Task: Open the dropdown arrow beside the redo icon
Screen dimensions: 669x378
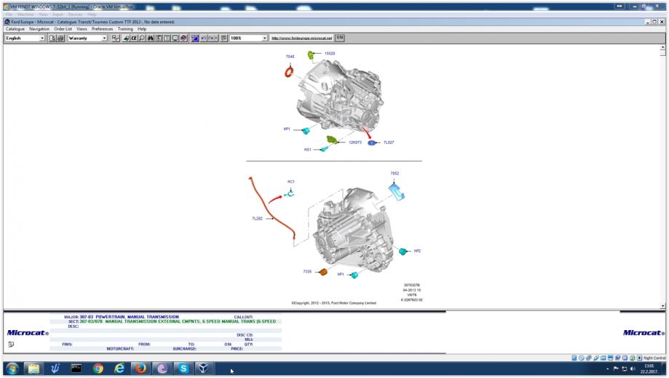Action: click(x=216, y=38)
